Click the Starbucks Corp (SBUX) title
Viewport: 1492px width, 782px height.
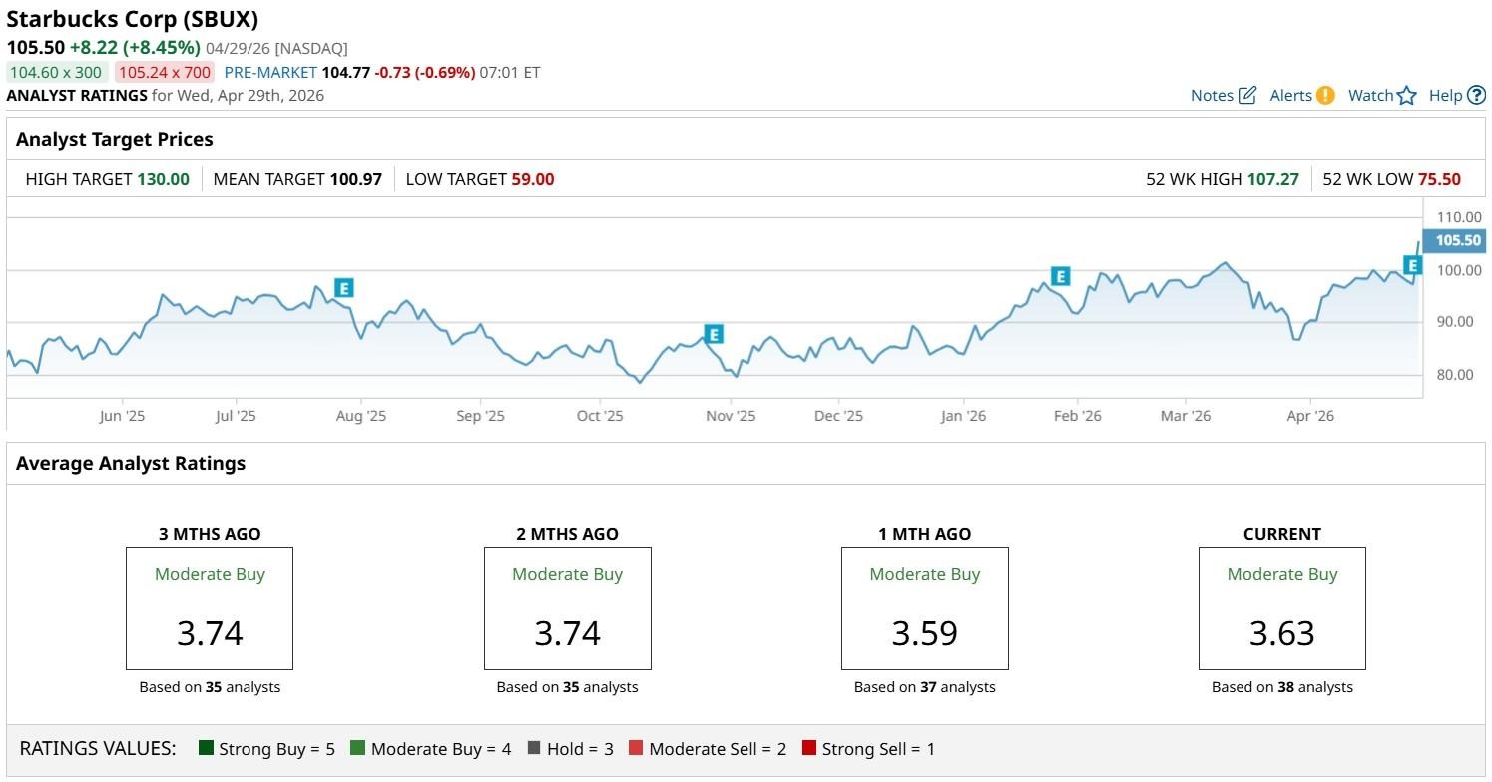pyautogui.click(x=133, y=19)
